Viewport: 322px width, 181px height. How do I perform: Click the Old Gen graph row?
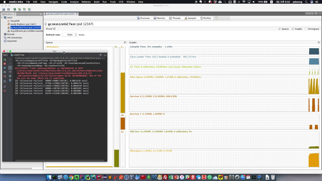tap(224, 141)
